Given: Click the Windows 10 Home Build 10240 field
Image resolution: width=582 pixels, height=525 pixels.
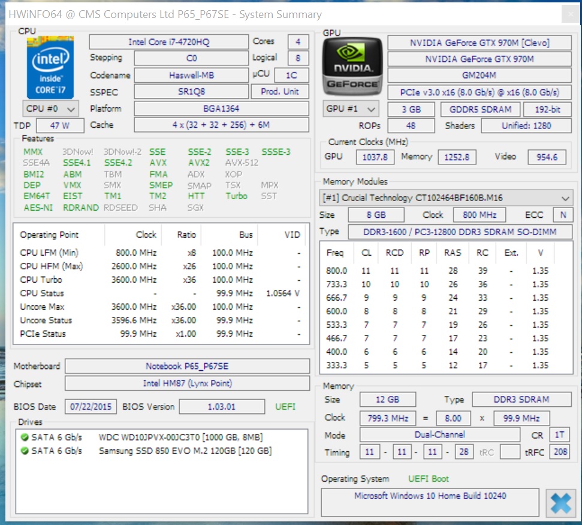Looking at the screenshot, I should pyautogui.click(x=430, y=502).
